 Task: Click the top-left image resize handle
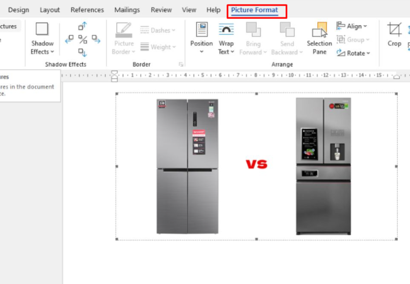coord(117,94)
